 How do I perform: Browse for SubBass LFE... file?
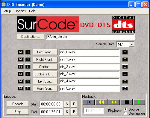(45, 74)
